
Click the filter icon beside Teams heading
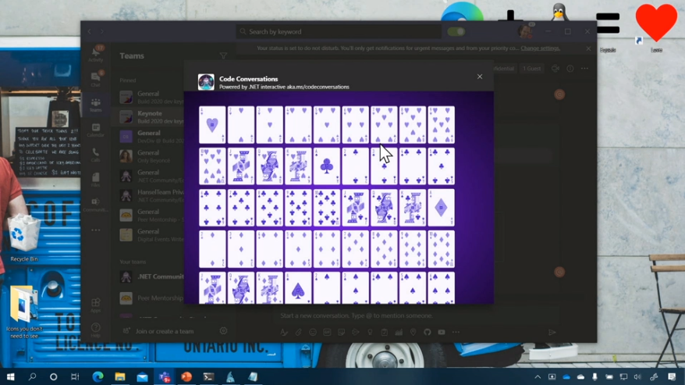[x=223, y=56]
